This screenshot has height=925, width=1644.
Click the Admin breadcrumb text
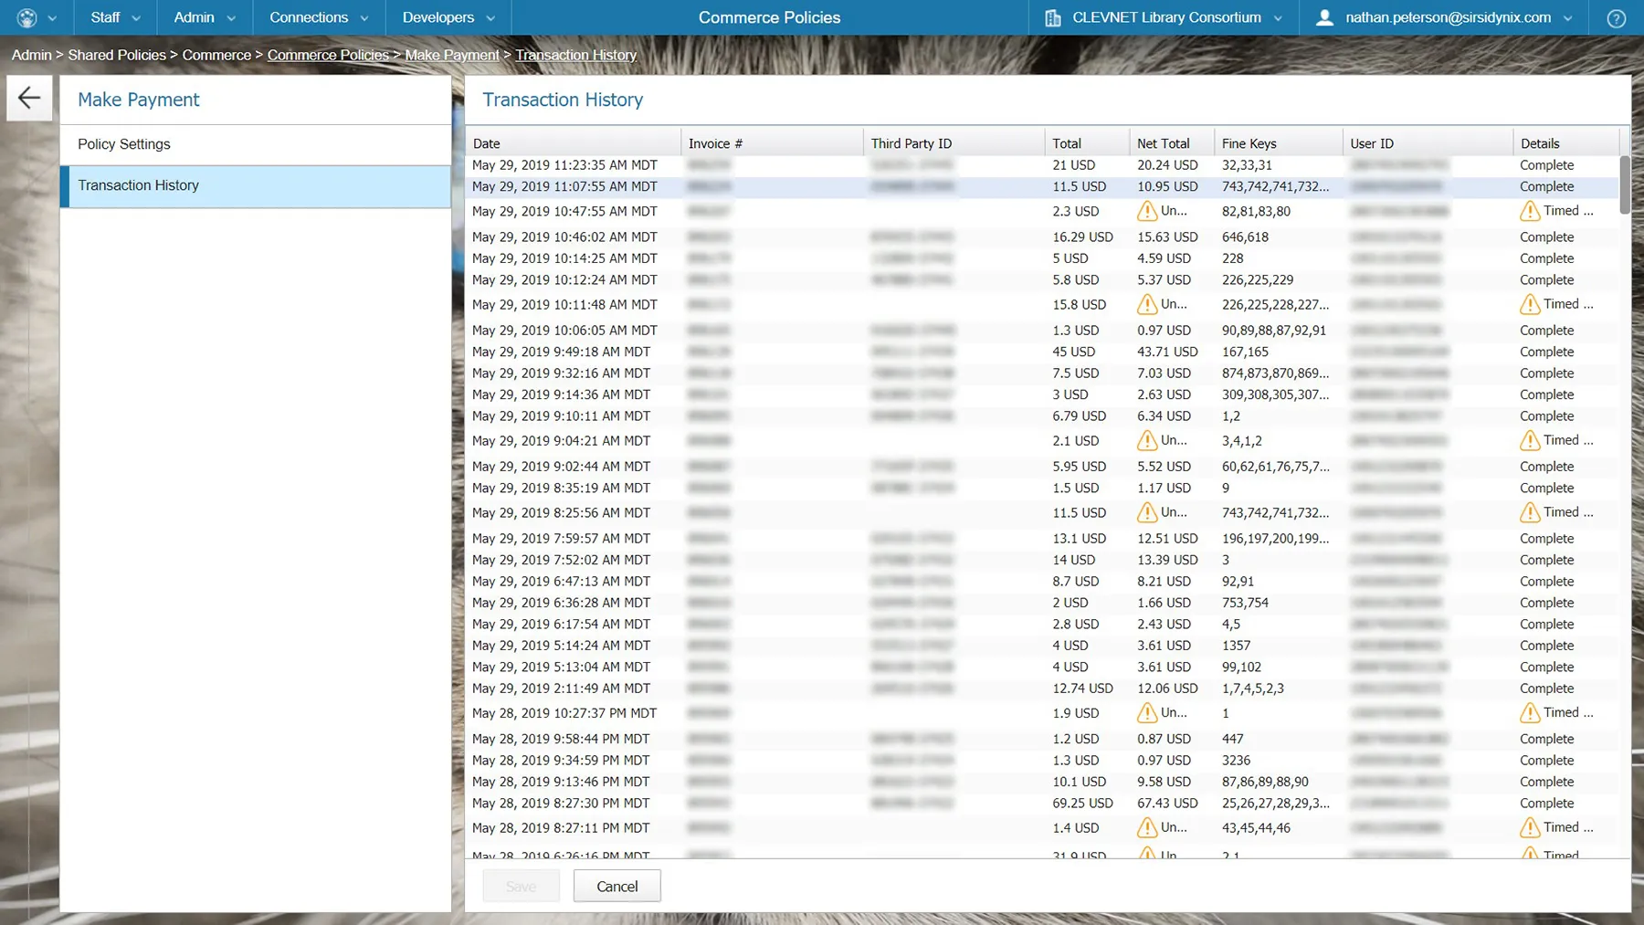[31, 55]
